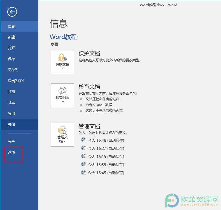Click the 管理文档 section heading
This screenshot has width=221, height=210.
coord(89,126)
